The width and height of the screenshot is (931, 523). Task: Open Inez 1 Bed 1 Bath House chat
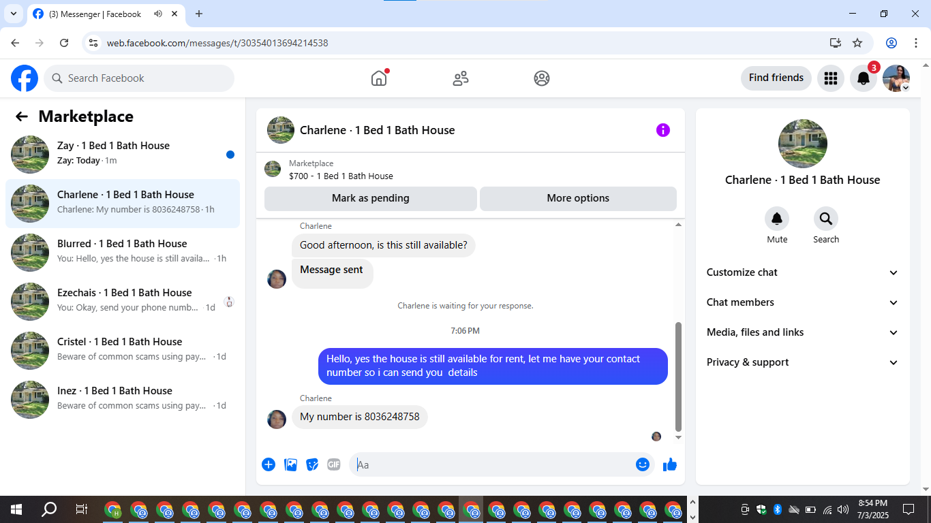tap(123, 400)
